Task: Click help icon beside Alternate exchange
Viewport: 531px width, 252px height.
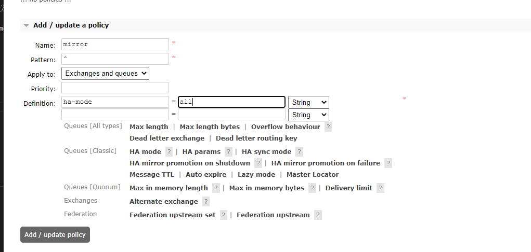Action: (x=206, y=202)
